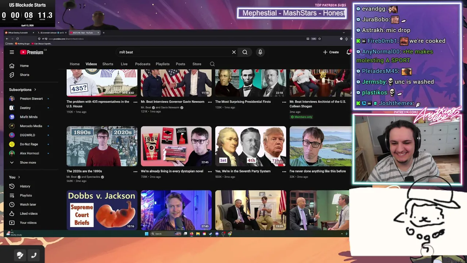Open the Destiny subscription channel
Viewport: 467px width, 263px height.
[x=25, y=108]
